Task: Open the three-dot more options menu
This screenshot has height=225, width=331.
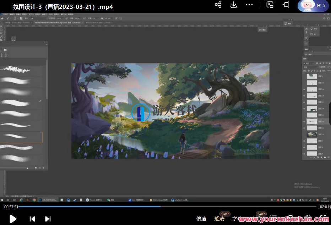Action: point(249,5)
